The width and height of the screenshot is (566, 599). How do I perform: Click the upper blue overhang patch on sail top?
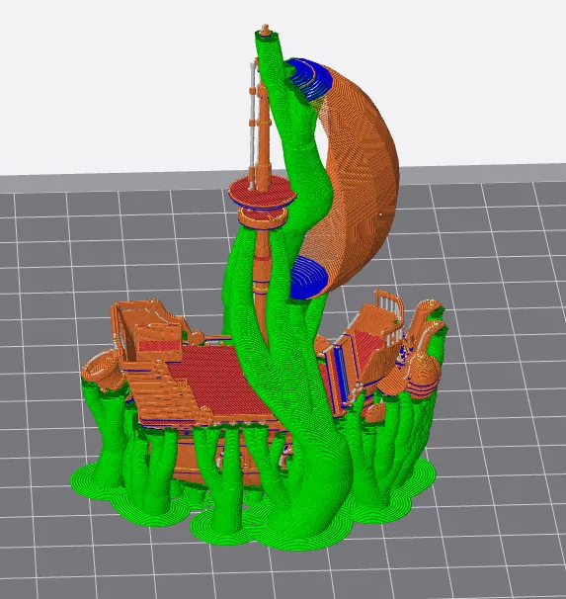pos(309,78)
